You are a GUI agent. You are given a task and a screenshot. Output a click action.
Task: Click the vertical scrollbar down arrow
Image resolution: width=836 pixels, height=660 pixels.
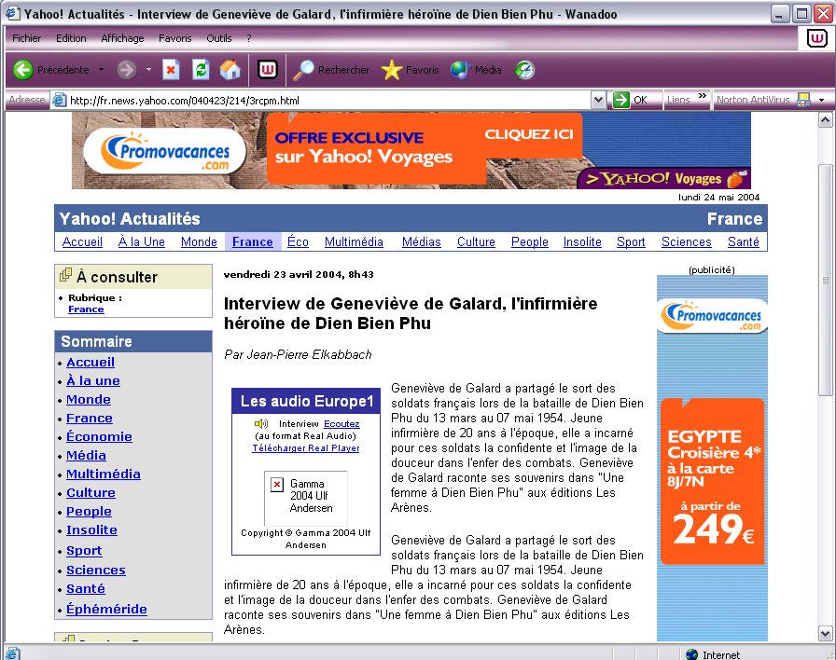[825, 632]
